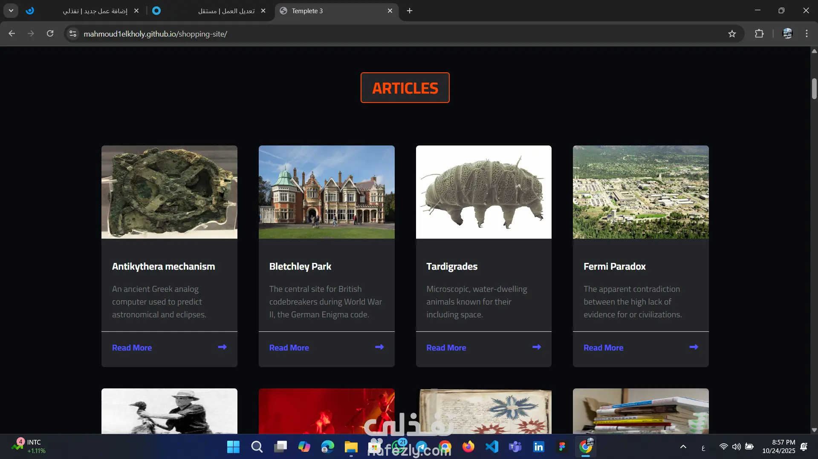Open File Explorer from the taskbar

pyautogui.click(x=351, y=447)
